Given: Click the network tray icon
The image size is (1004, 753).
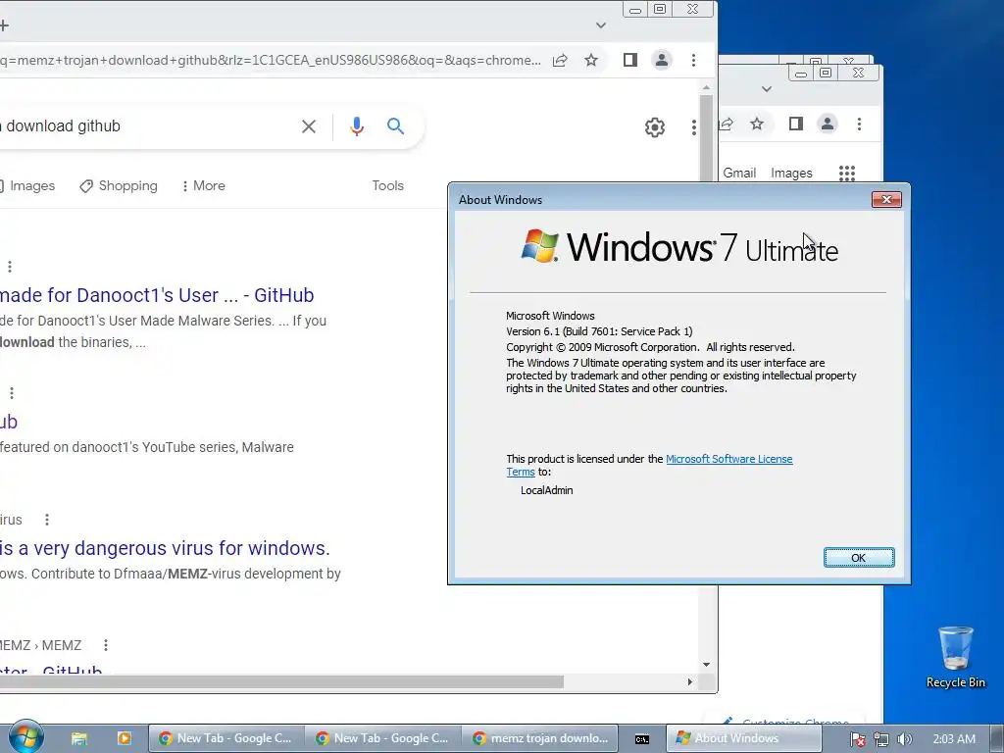Looking at the screenshot, I should [x=881, y=739].
